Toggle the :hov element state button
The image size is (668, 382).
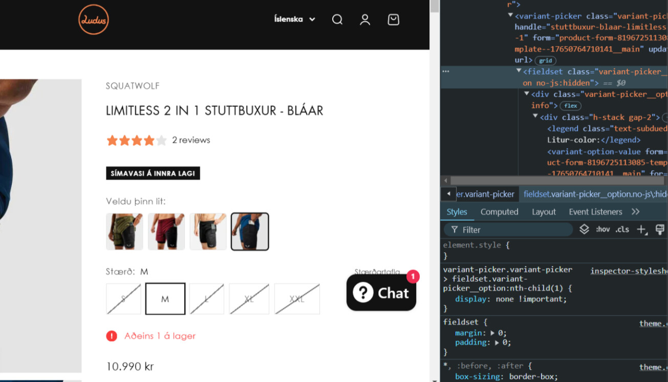602,230
